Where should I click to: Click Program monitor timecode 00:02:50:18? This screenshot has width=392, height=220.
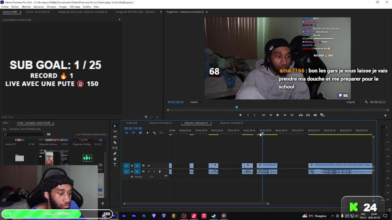[x=175, y=102]
